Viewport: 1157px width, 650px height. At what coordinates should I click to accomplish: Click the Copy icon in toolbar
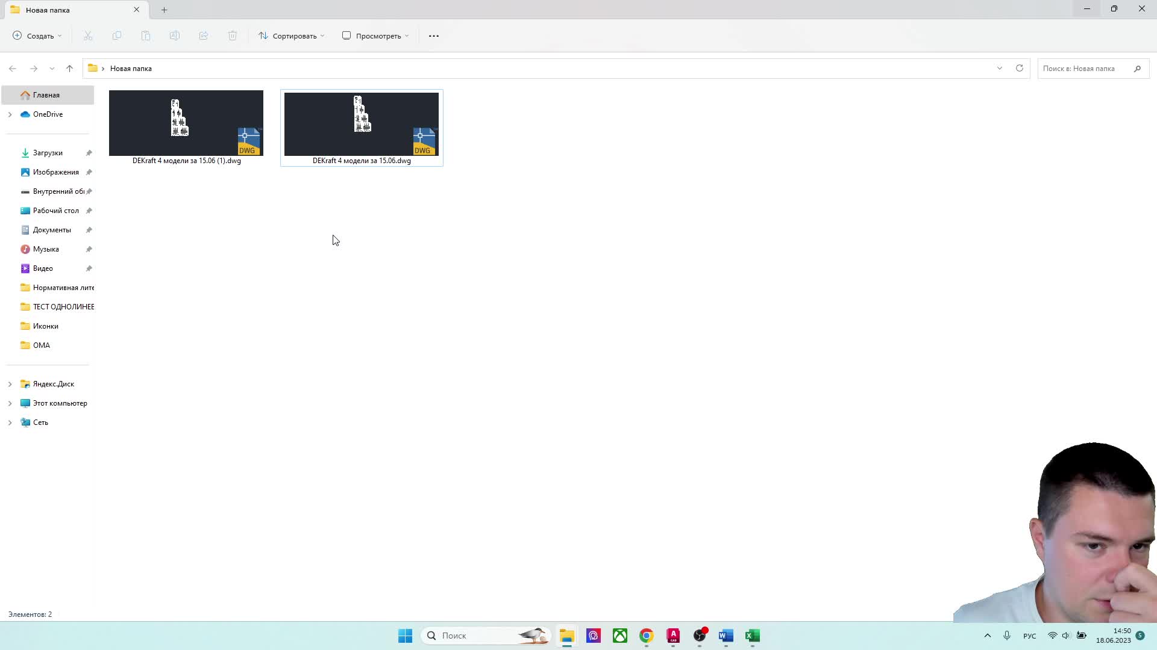pyautogui.click(x=117, y=36)
